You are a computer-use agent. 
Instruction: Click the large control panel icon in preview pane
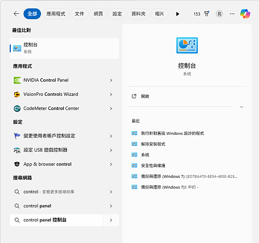(x=187, y=45)
